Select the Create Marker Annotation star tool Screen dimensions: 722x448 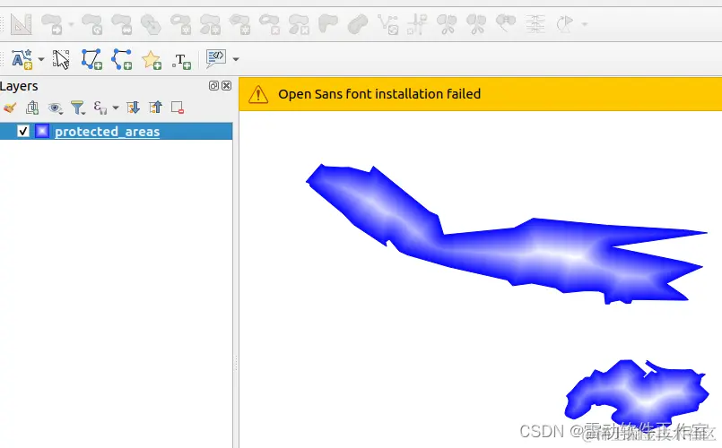pyautogui.click(x=152, y=60)
